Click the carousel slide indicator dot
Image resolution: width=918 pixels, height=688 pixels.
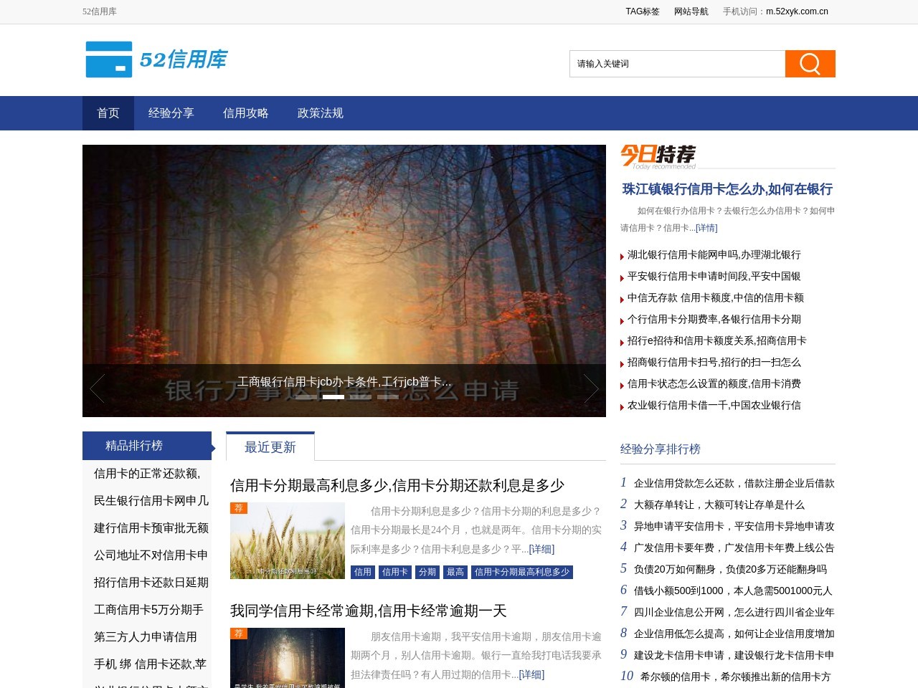click(333, 397)
